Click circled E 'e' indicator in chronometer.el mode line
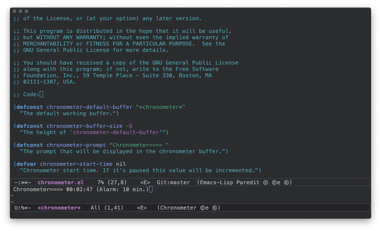 (276, 182)
